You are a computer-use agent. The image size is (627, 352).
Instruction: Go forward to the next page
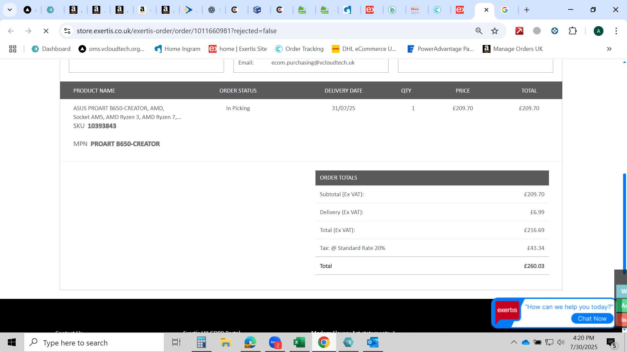point(28,31)
